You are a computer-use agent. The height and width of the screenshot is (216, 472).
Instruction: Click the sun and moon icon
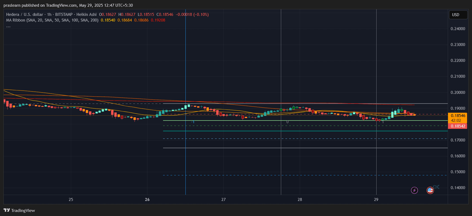point(436,187)
